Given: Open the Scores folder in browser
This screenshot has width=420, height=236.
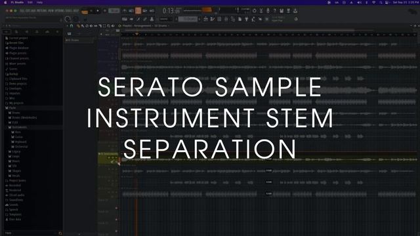Looking at the screenshot, I should coord(13,69).
